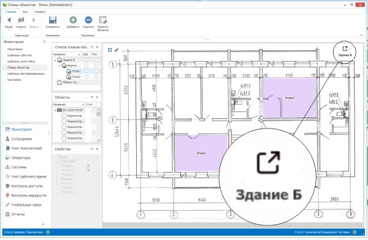This screenshot has height=240, width=368.
Task: Collapse the Мониторинг sidebar panel chevron
Action: click(x=45, y=42)
